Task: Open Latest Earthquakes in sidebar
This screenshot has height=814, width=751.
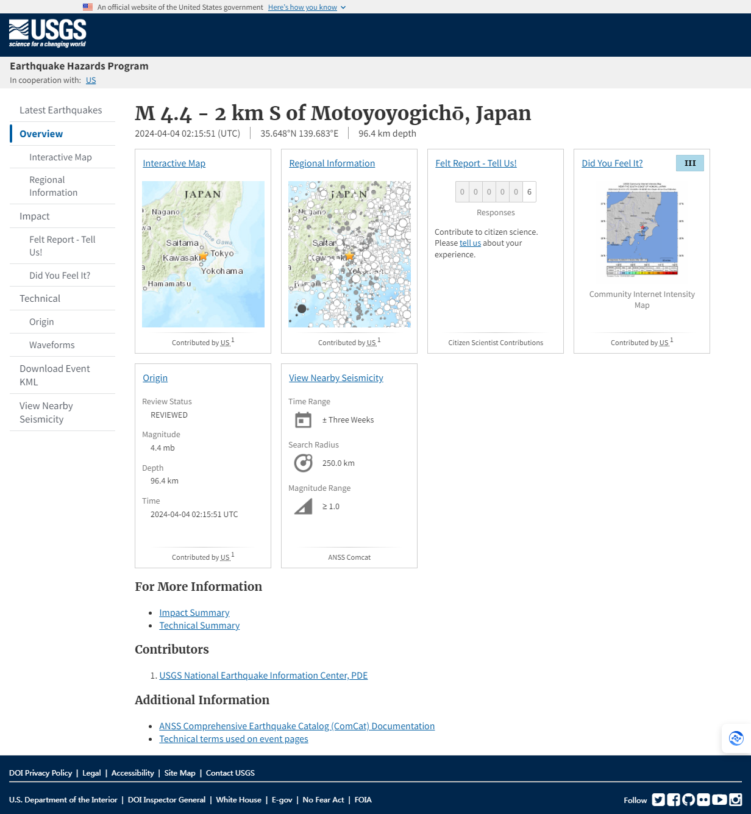Action: pyautogui.click(x=61, y=110)
